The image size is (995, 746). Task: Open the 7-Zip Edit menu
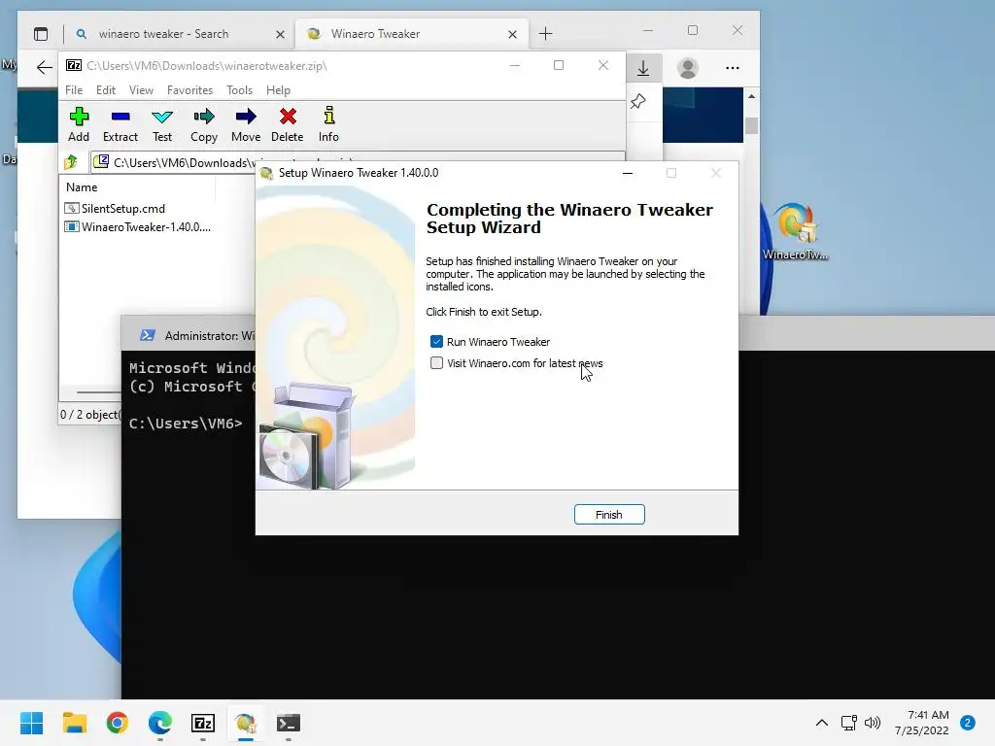coord(105,90)
